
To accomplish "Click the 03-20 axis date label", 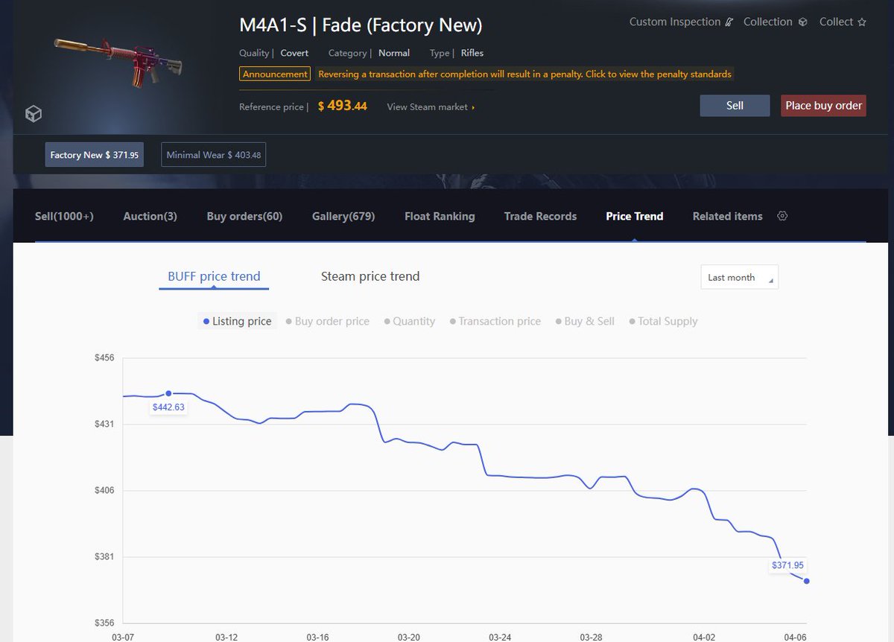I will pos(408,638).
